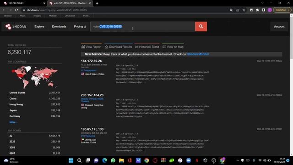Image resolution: width=293 pixels, height=165 pixels.
Task: Open the weather widget on the taskbar
Action: [11, 160]
